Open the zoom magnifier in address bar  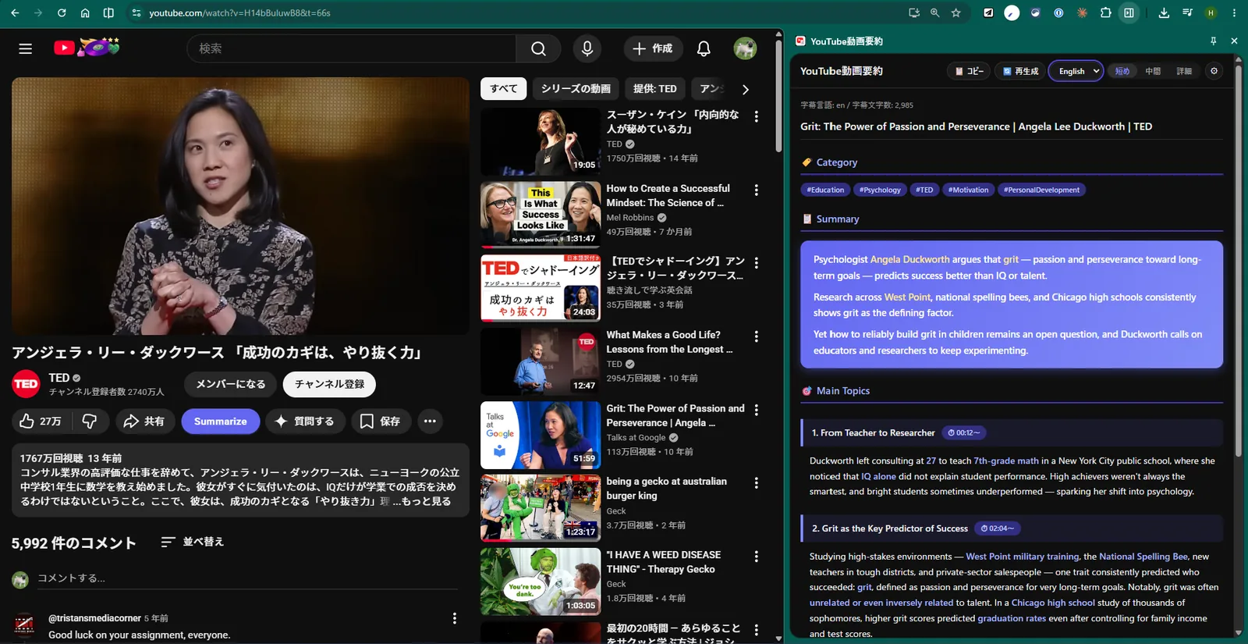coord(934,12)
